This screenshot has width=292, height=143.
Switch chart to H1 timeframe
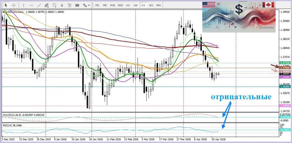coord(128,5)
